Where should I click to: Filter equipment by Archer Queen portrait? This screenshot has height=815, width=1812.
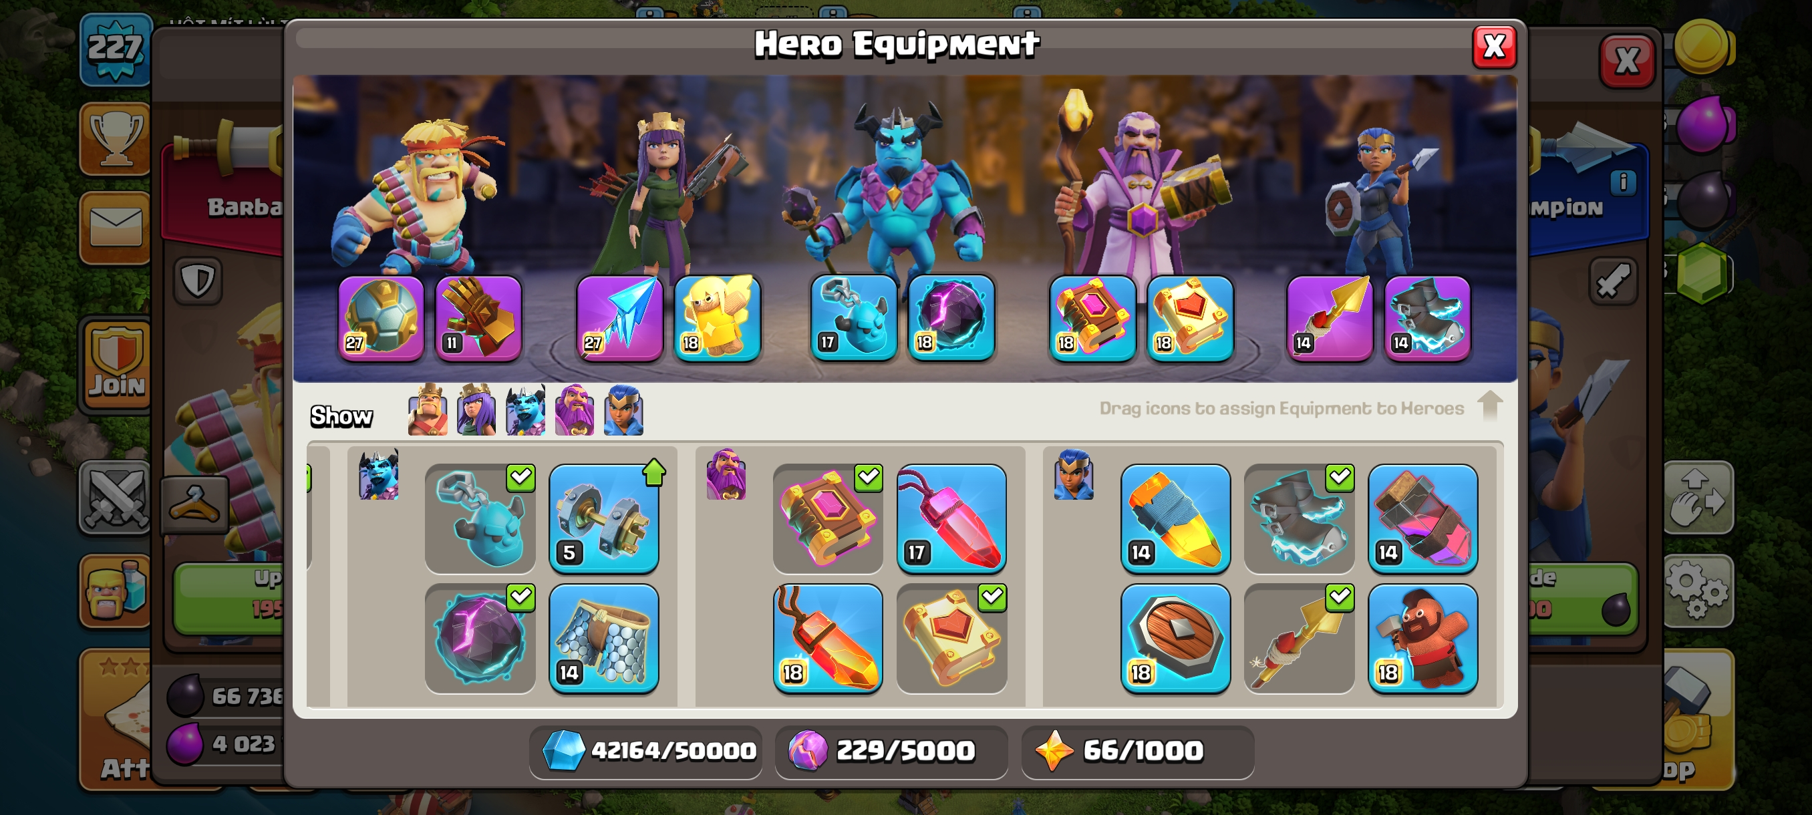pos(476,410)
